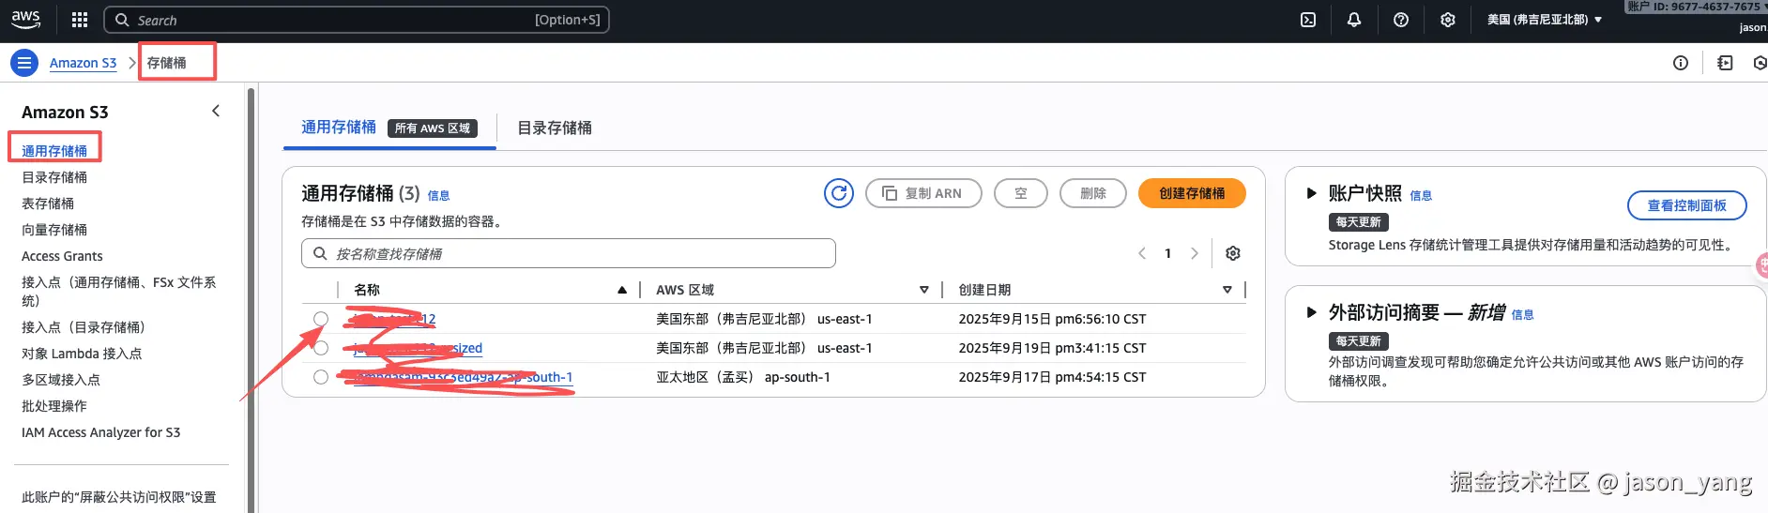Refresh the general purpose buckets list

tap(839, 193)
